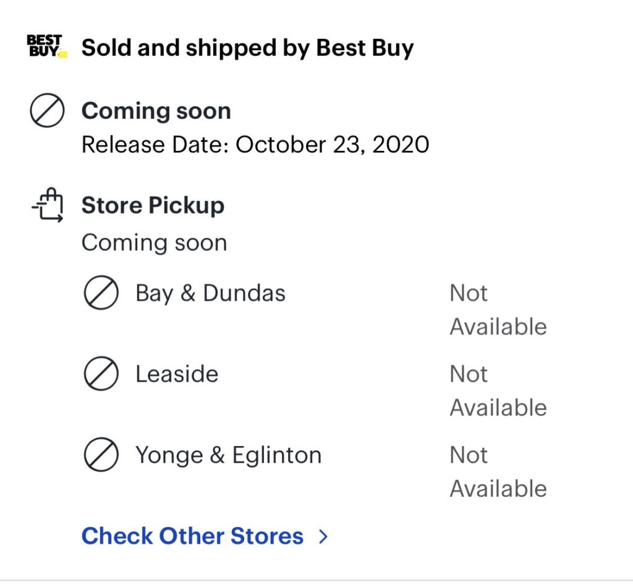Viewport: 633px width, 584px height.
Task: Click the Release Date October 23, 2020 text
Action: [255, 145]
